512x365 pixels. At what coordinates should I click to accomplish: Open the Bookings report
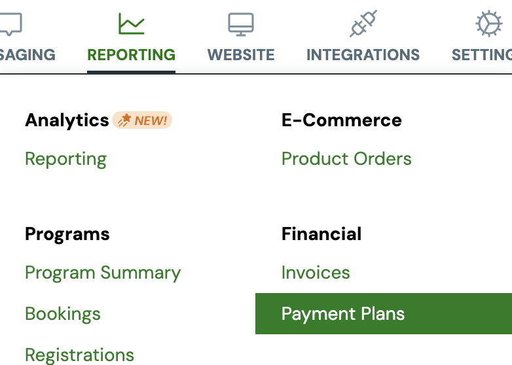[63, 314]
